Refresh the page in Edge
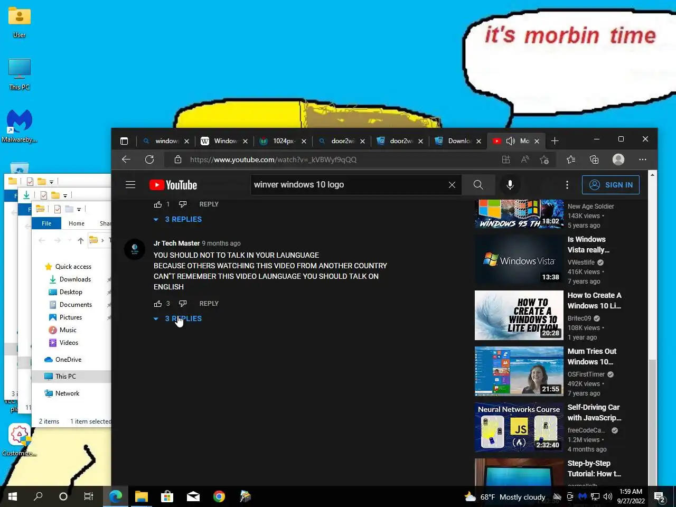The width and height of the screenshot is (676, 507). 149,159
